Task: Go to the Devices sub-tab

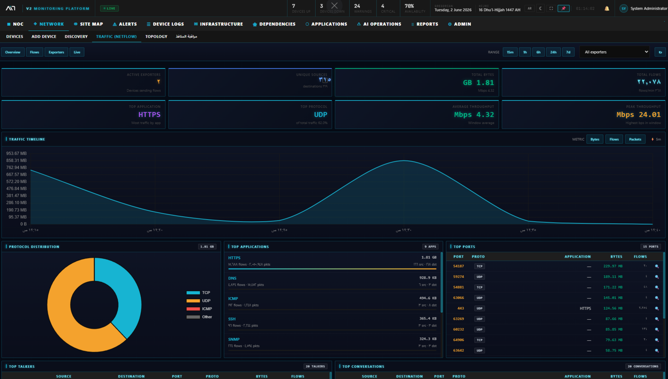Action: (x=15, y=37)
